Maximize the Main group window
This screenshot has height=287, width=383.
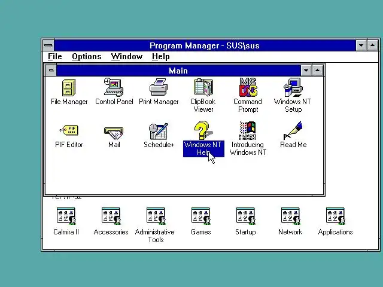point(317,71)
